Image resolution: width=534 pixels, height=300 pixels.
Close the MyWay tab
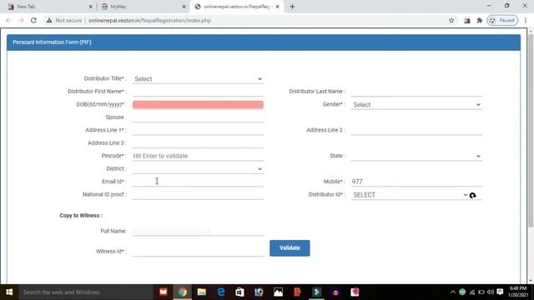tap(184, 7)
